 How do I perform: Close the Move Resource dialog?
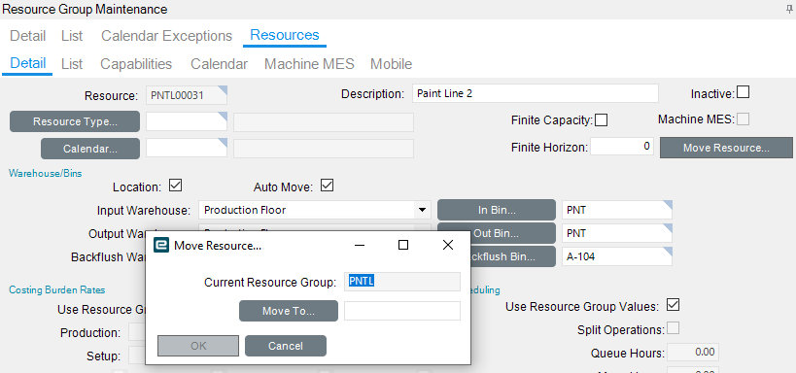click(448, 245)
